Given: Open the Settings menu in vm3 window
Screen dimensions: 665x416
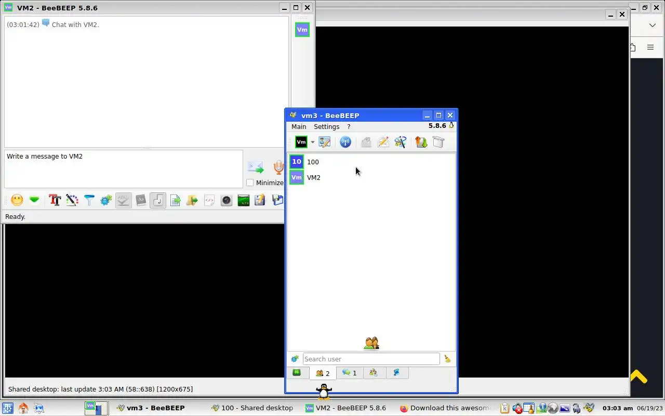Looking at the screenshot, I should 326,126.
